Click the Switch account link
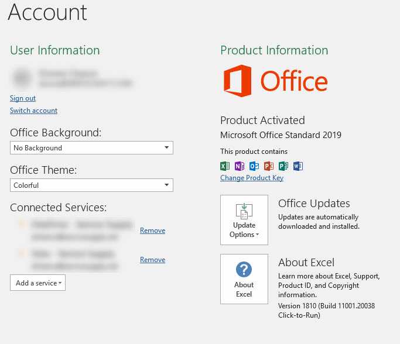Image resolution: width=400 pixels, height=344 pixels. point(33,111)
